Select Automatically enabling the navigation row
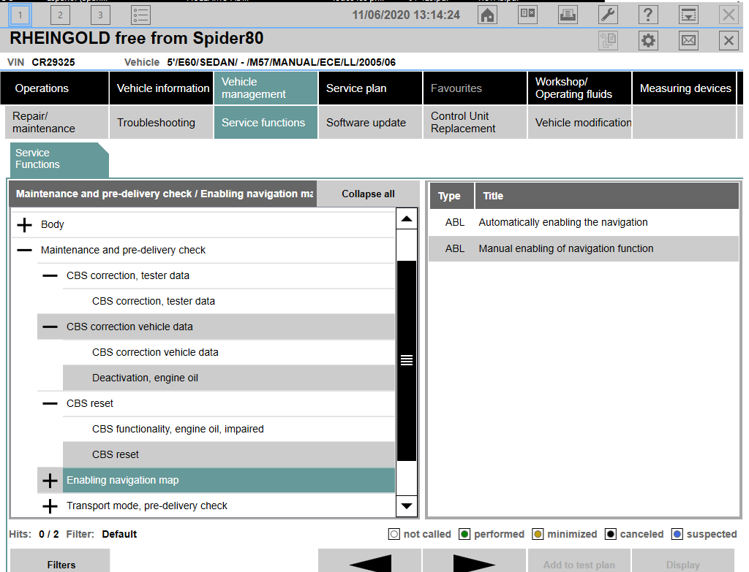The image size is (749, 572). 584,222
